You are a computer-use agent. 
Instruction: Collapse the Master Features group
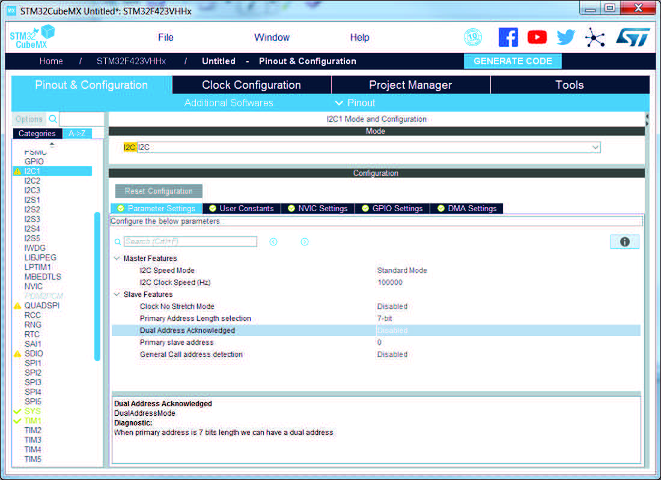117,258
